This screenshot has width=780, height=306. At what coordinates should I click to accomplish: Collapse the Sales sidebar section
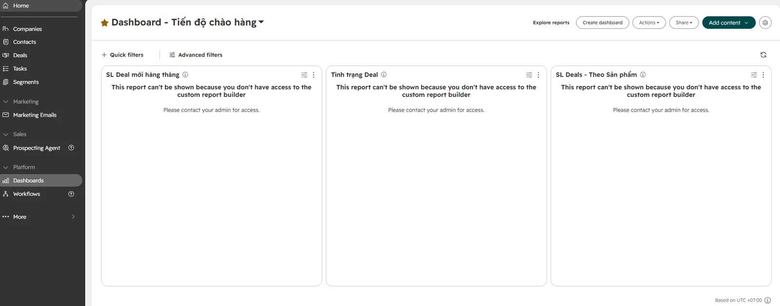(6, 134)
